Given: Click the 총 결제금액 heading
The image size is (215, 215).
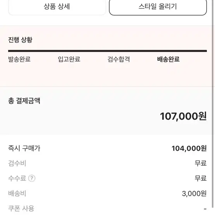Looking at the screenshot, I should coord(24,101).
